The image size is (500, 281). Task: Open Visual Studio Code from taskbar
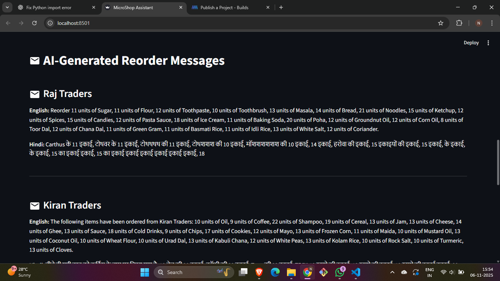coord(355,272)
